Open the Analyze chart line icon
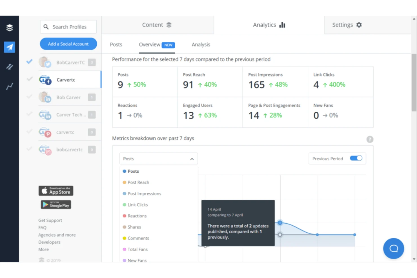This screenshot has width=417, height=278. (10, 86)
